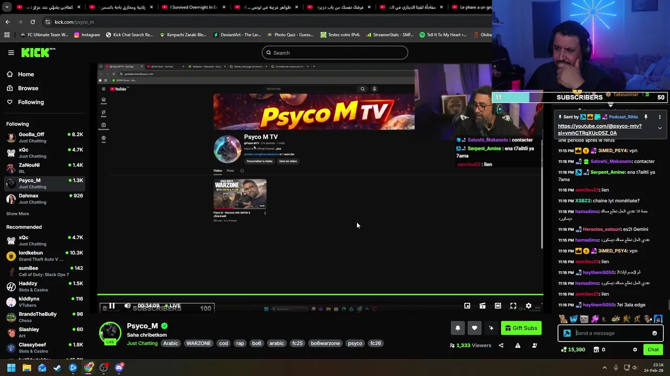Expand system tray hidden icons

(x=604, y=368)
